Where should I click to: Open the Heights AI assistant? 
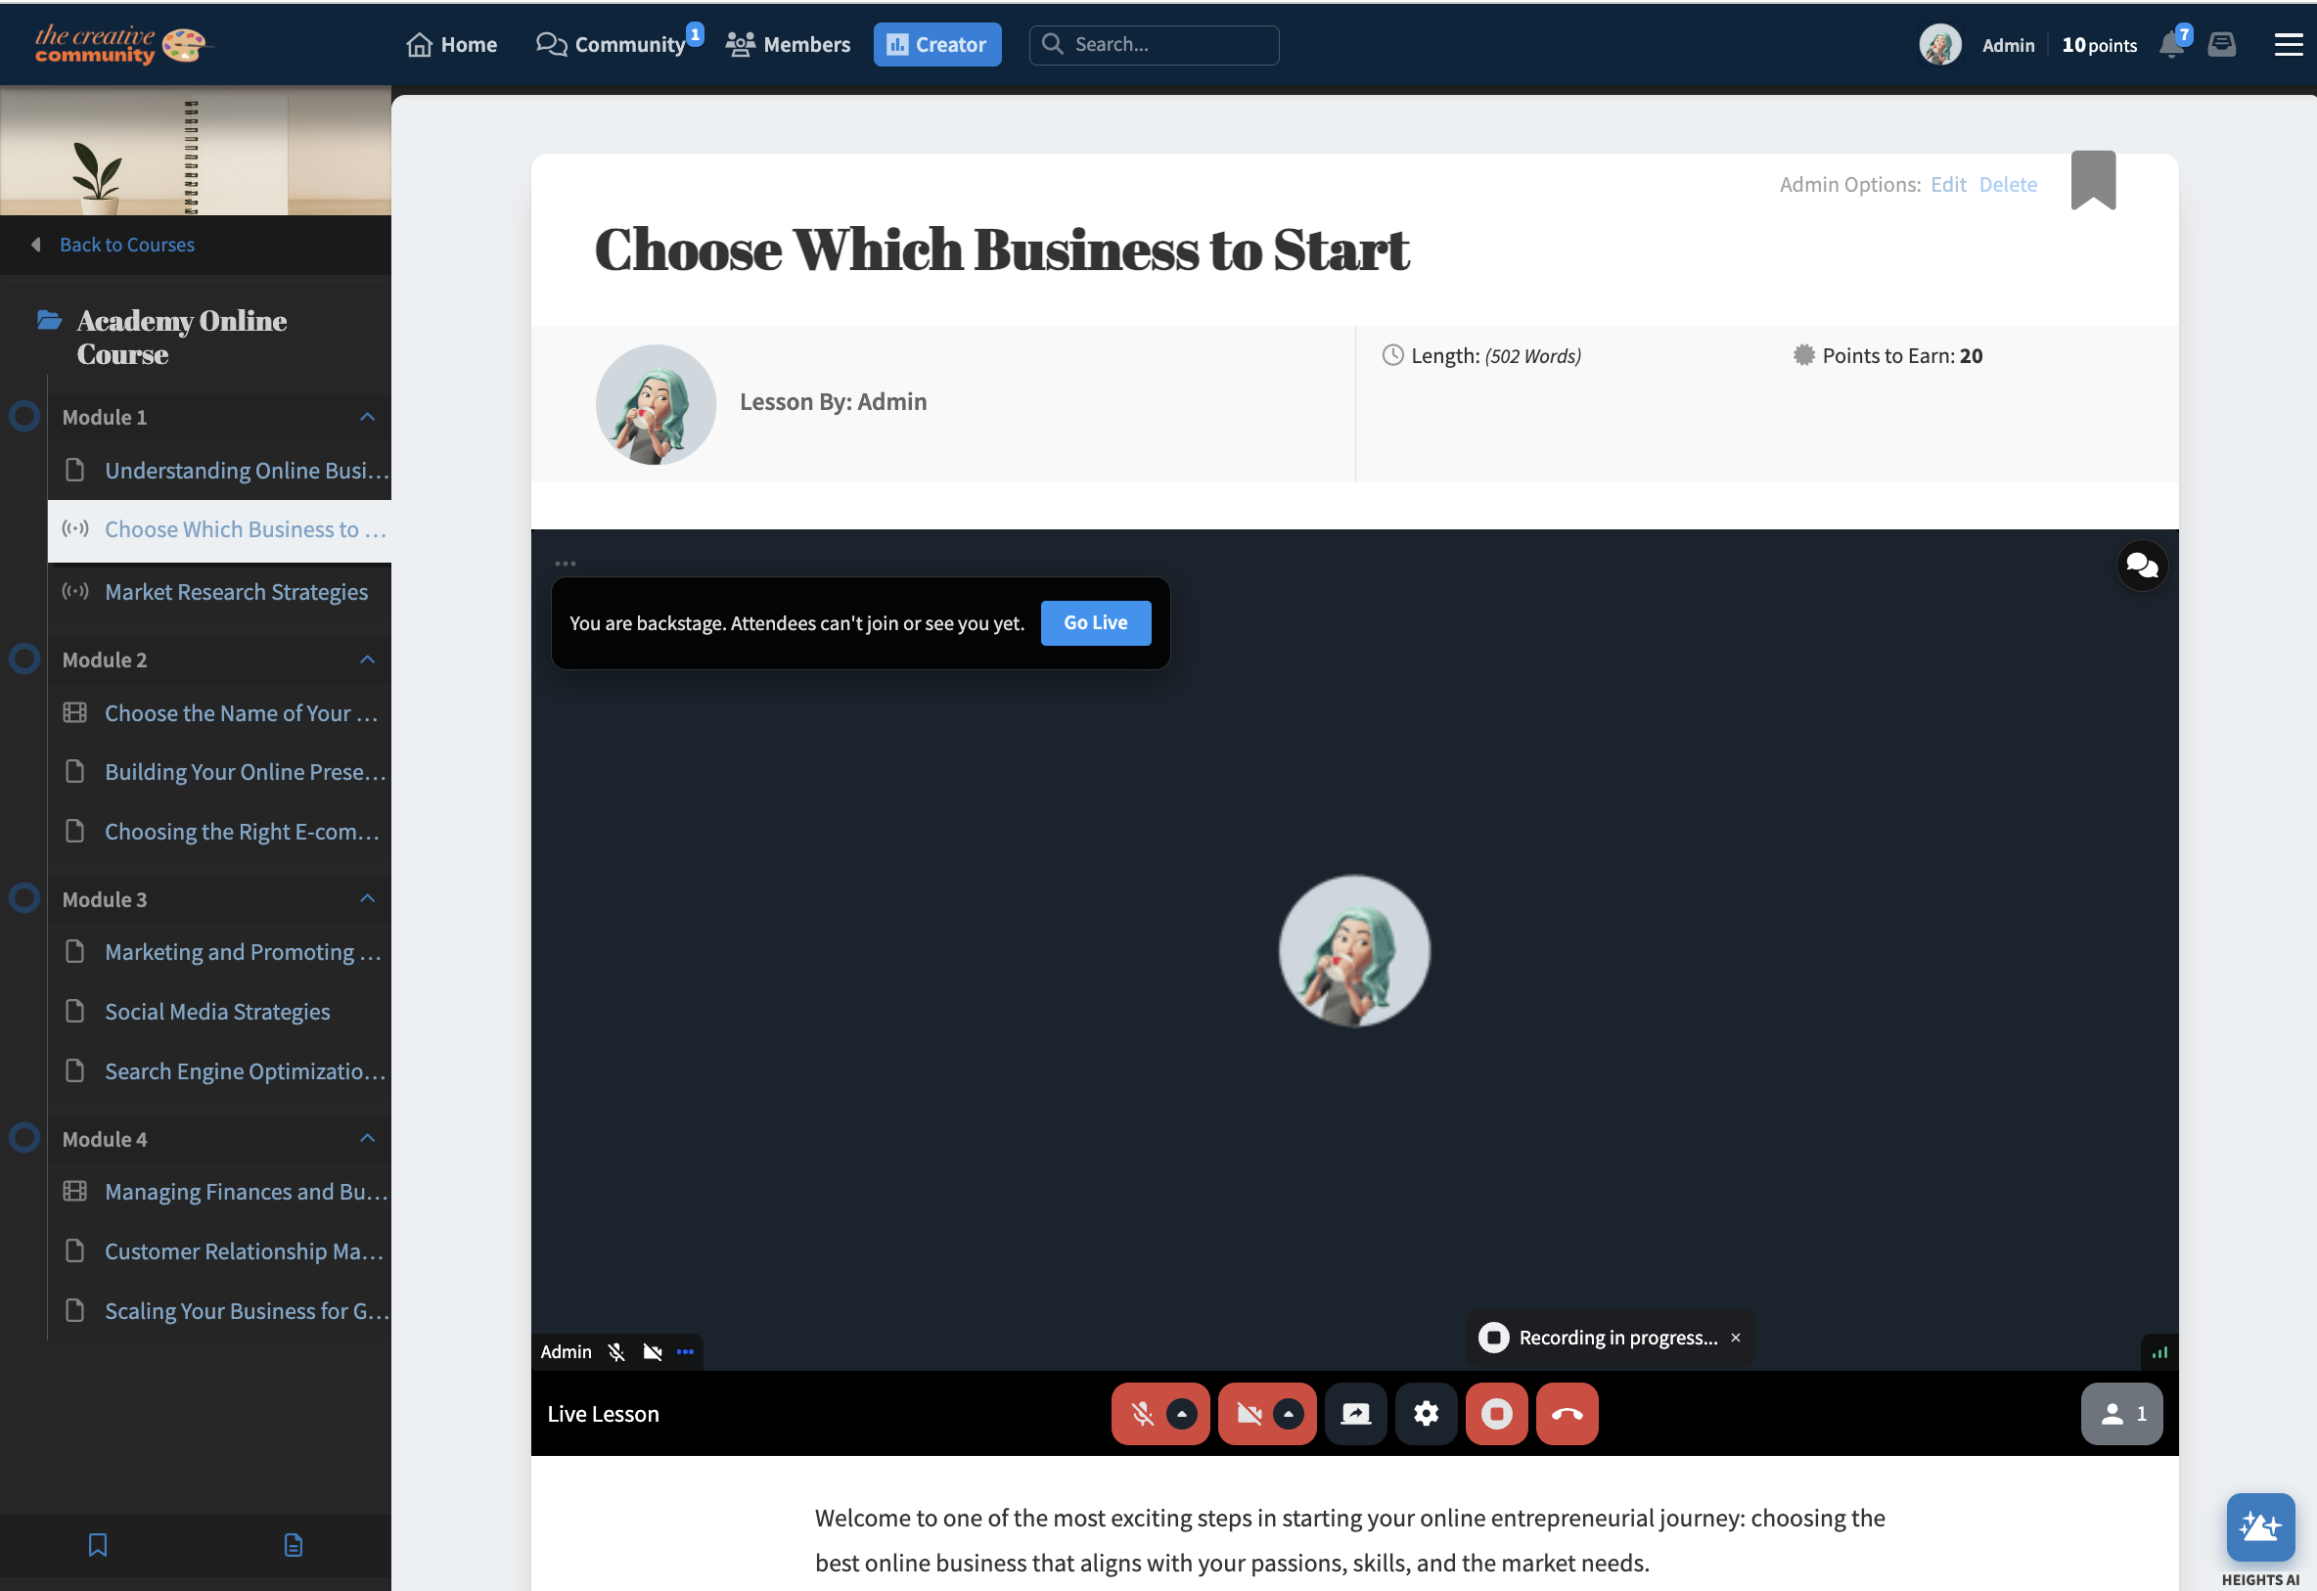pyautogui.click(x=2259, y=1527)
